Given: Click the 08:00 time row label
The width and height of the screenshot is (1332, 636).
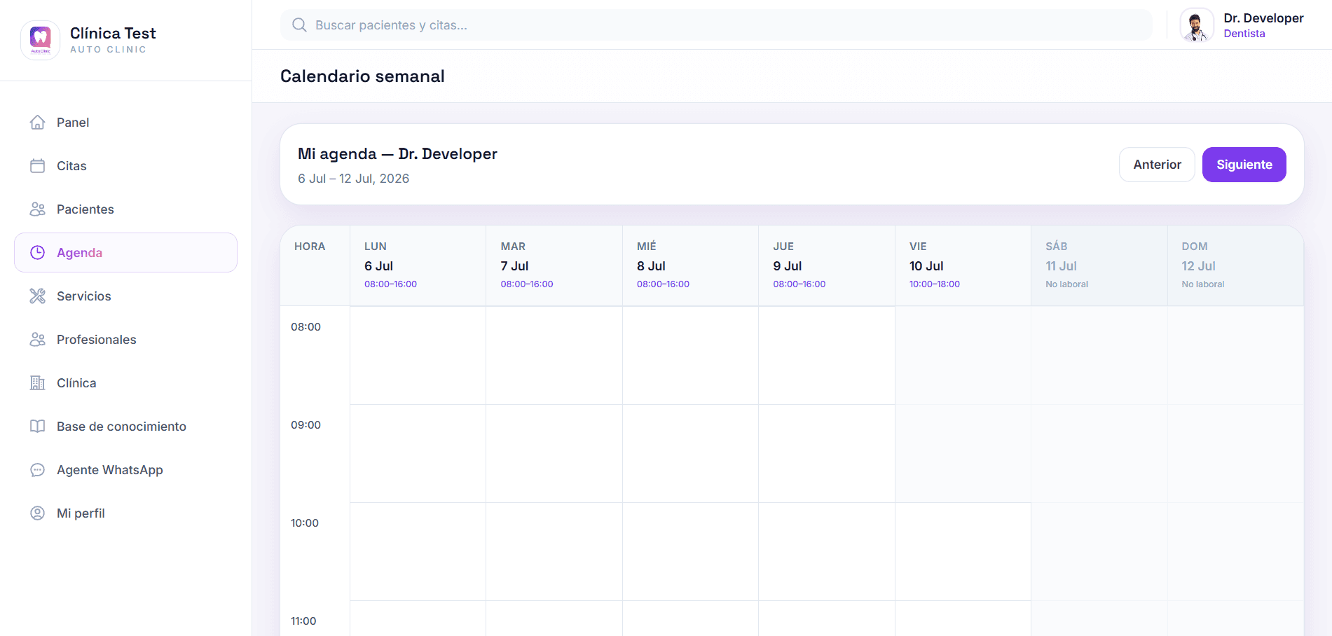Looking at the screenshot, I should click(x=306, y=327).
